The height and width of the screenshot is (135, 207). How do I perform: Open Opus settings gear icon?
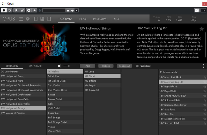click(28, 19)
